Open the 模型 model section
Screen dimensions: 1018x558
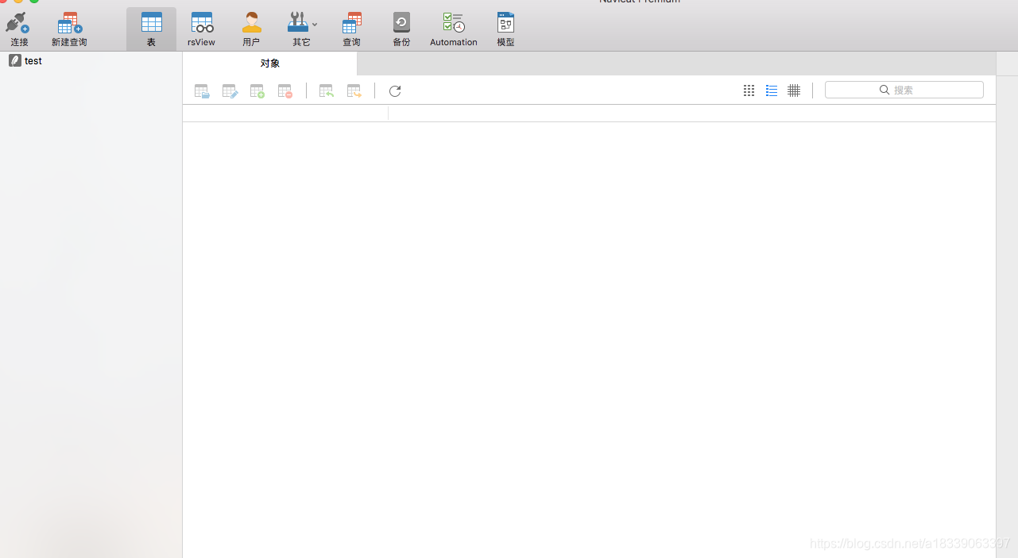[505, 29]
